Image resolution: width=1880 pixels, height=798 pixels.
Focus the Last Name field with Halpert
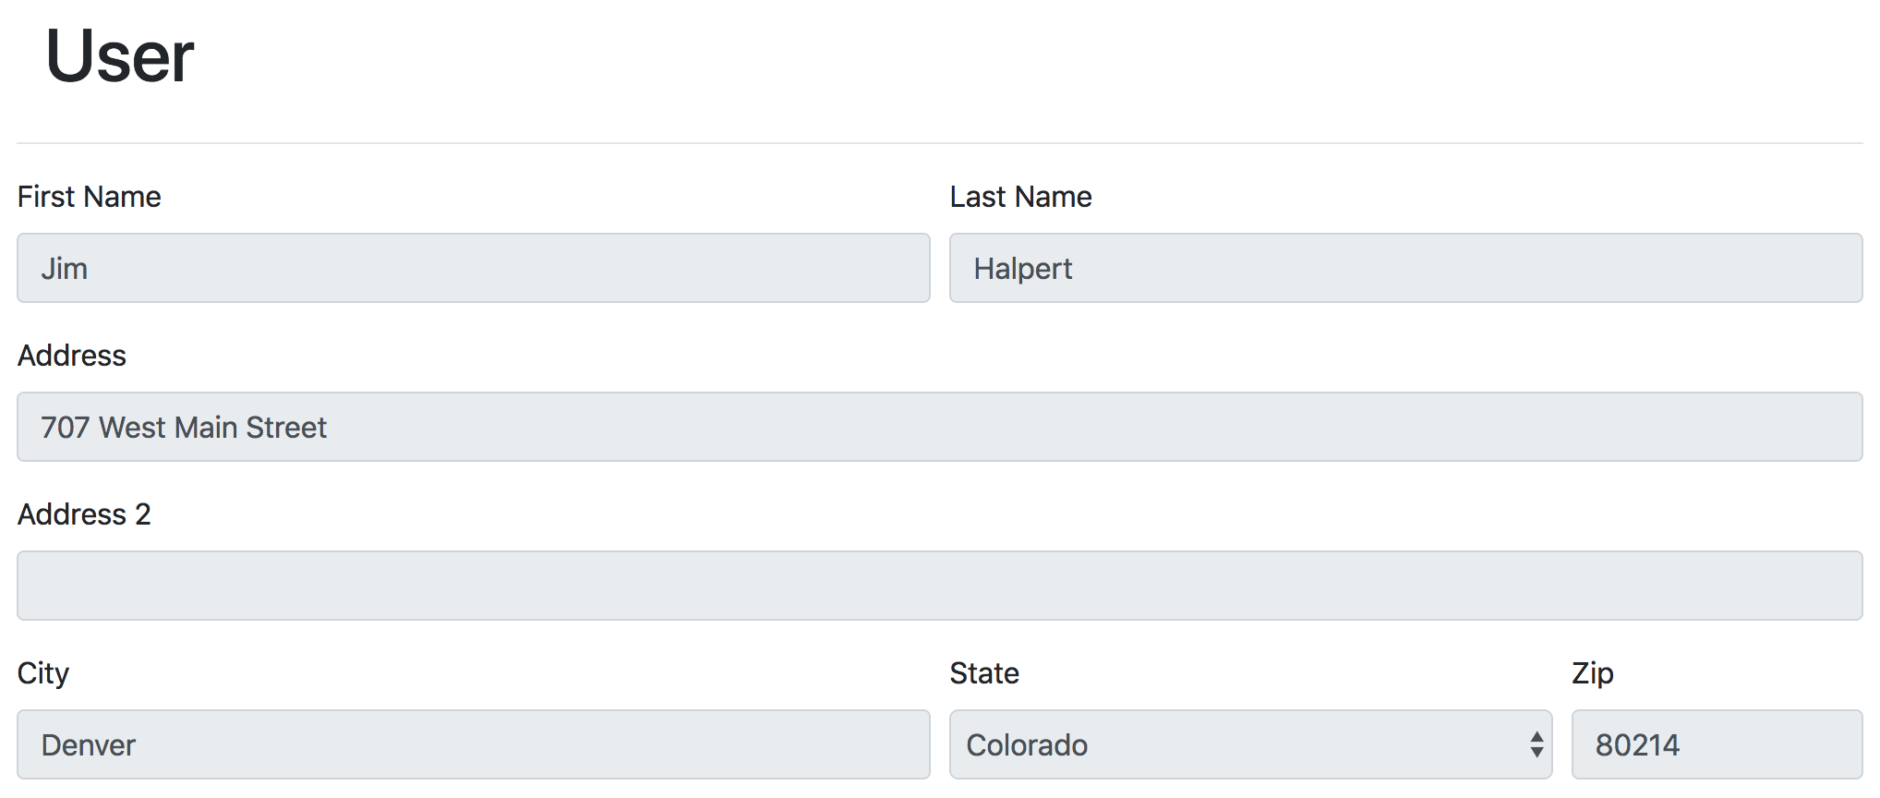pos(1405,268)
